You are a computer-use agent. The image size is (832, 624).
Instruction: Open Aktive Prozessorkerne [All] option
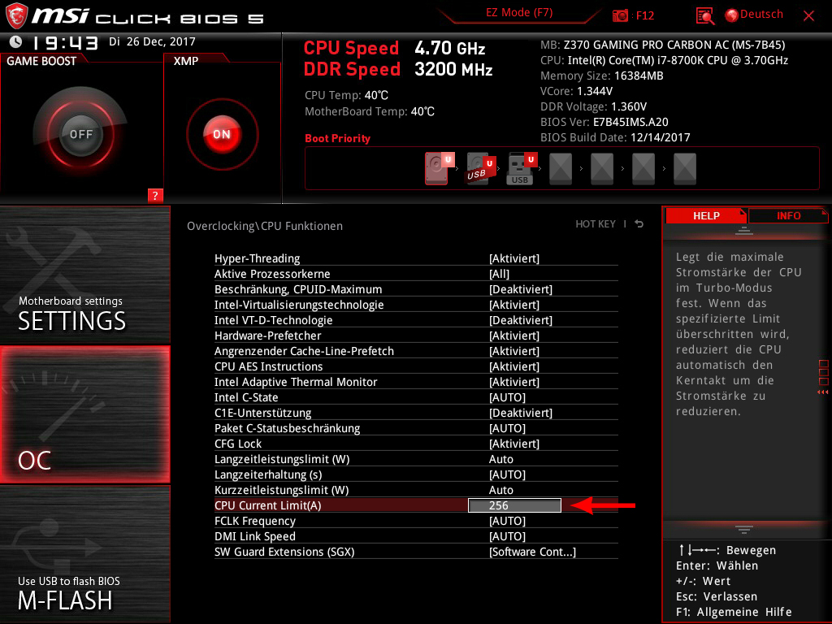click(x=416, y=274)
